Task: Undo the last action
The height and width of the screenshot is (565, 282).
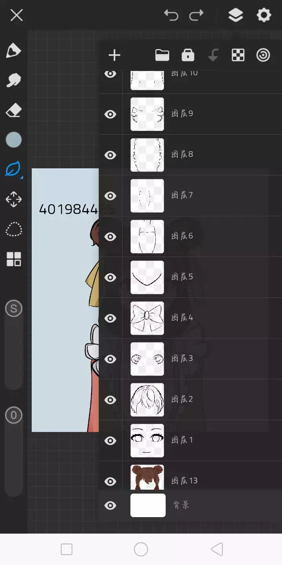Action: point(171,15)
